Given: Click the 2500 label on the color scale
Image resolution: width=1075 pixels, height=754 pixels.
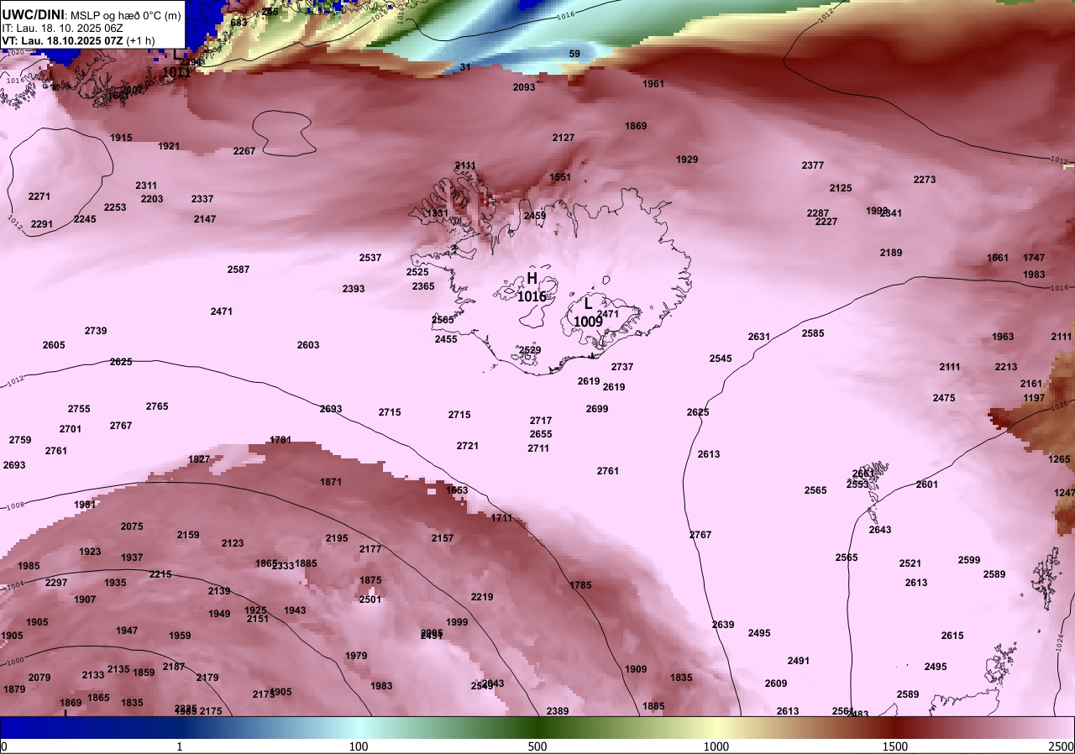Looking at the screenshot, I should (1062, 746).
